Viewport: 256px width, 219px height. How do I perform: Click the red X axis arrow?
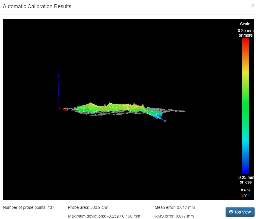click(x=63, y=109)
